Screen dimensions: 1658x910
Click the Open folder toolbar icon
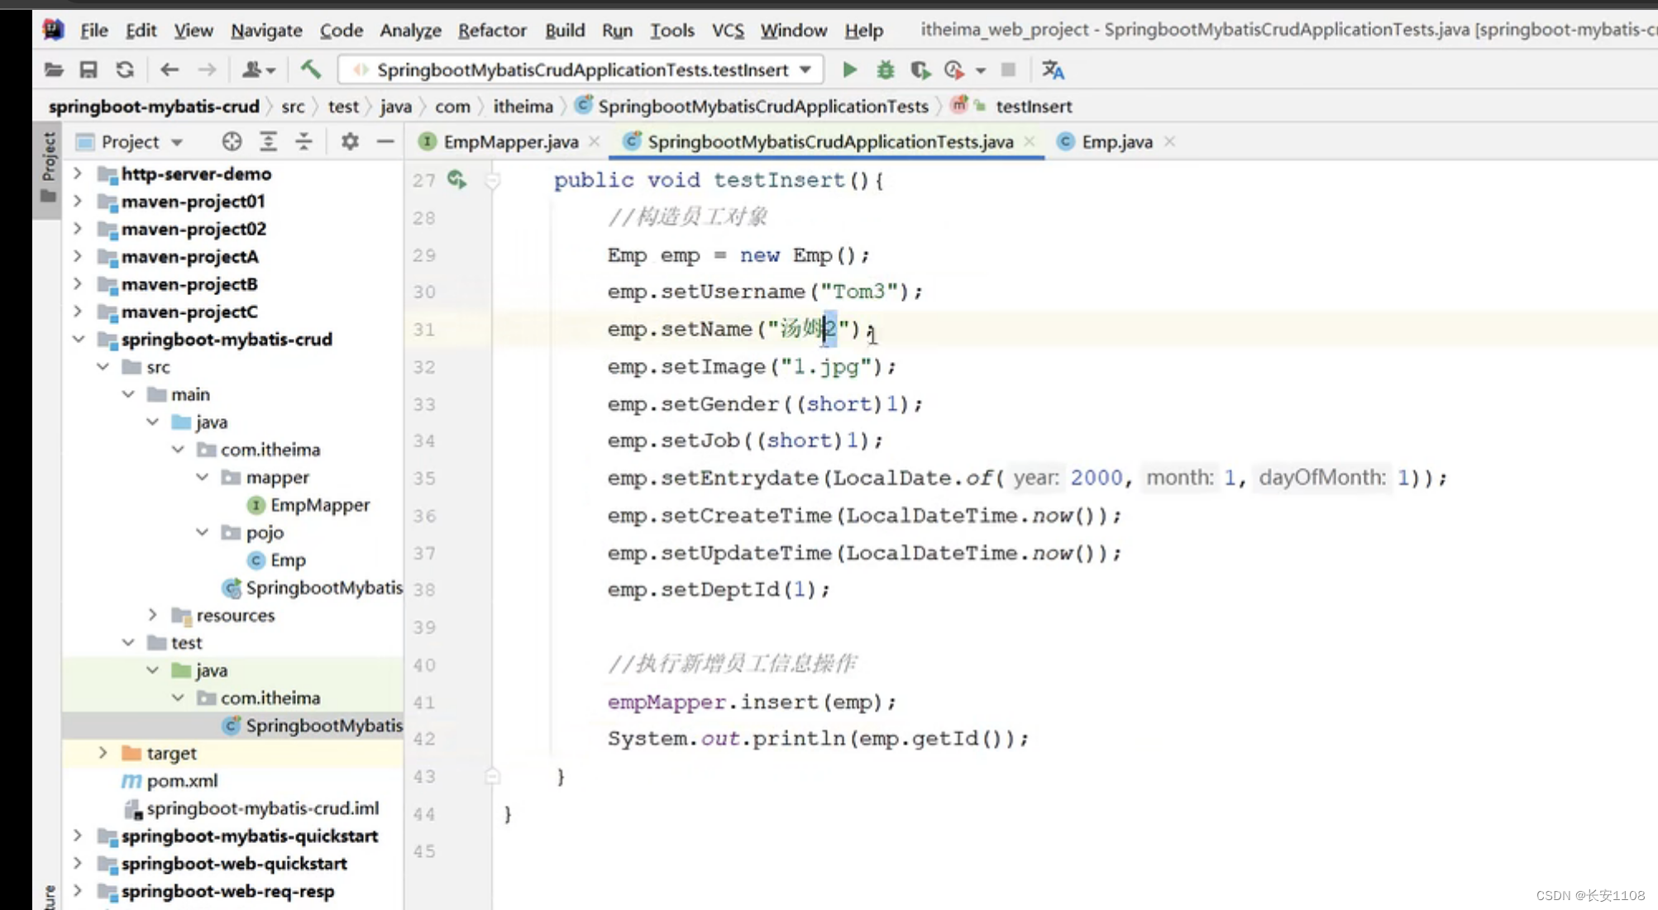[54, 70]
